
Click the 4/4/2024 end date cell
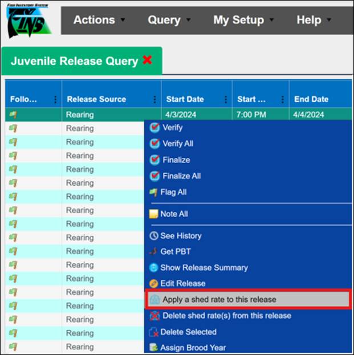pyautogui.click(x=308, y=115)
